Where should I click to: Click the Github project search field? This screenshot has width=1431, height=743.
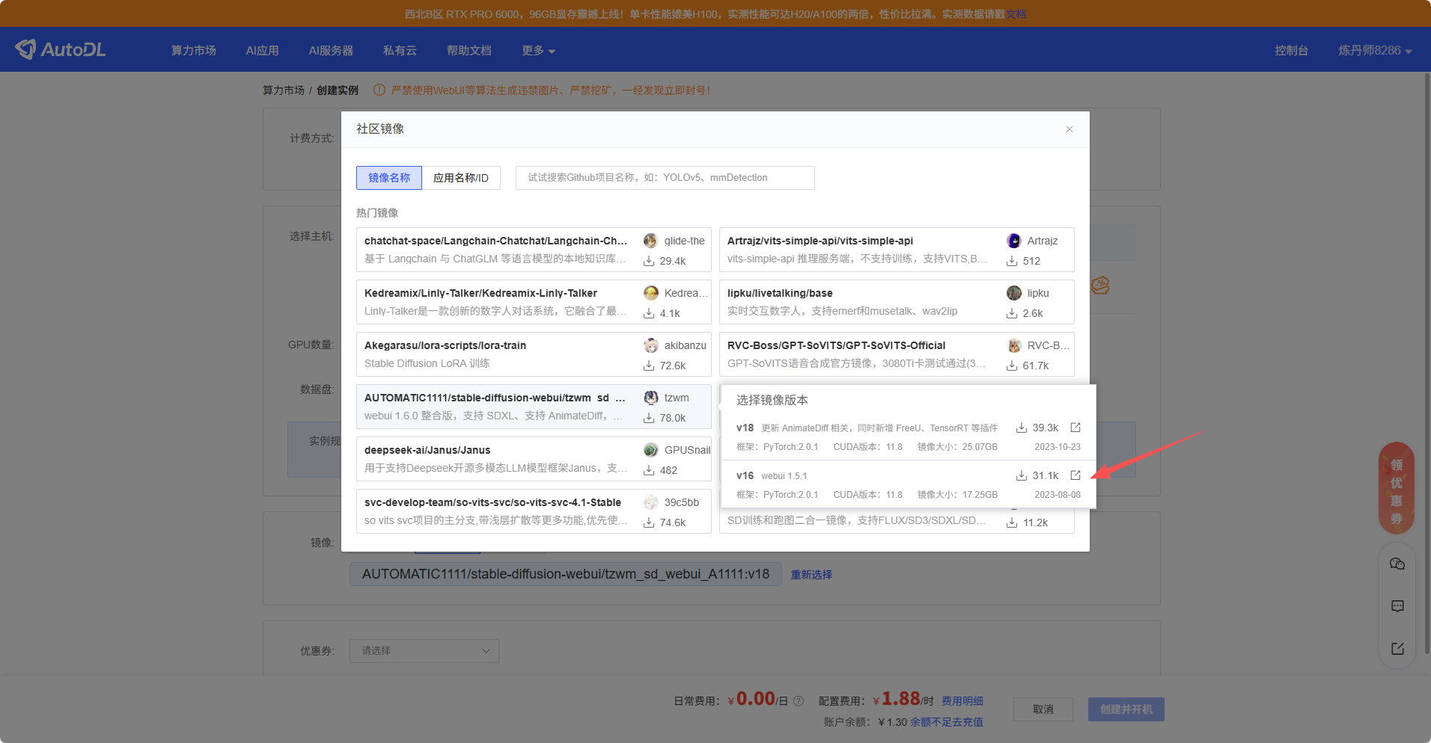coord(665,178)
